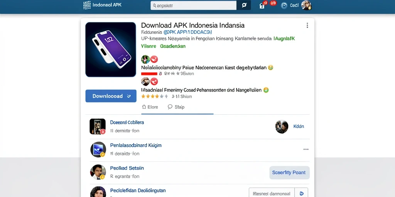Open the Doeeral Cobllera entry
Image resolution: width=395 pixels, height=197 pixels.
click(x=127, y=122)
